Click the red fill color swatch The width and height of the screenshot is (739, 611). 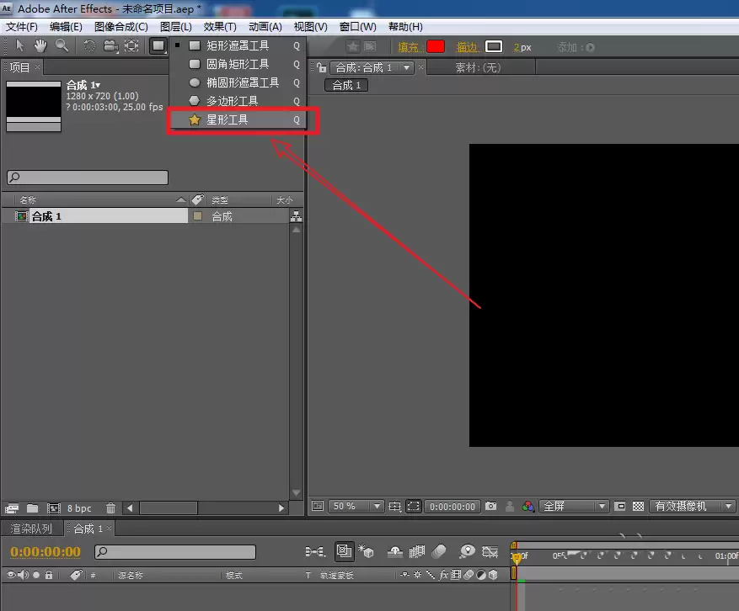436,46
